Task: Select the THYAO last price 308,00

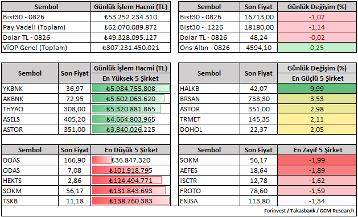Action: 75,109
